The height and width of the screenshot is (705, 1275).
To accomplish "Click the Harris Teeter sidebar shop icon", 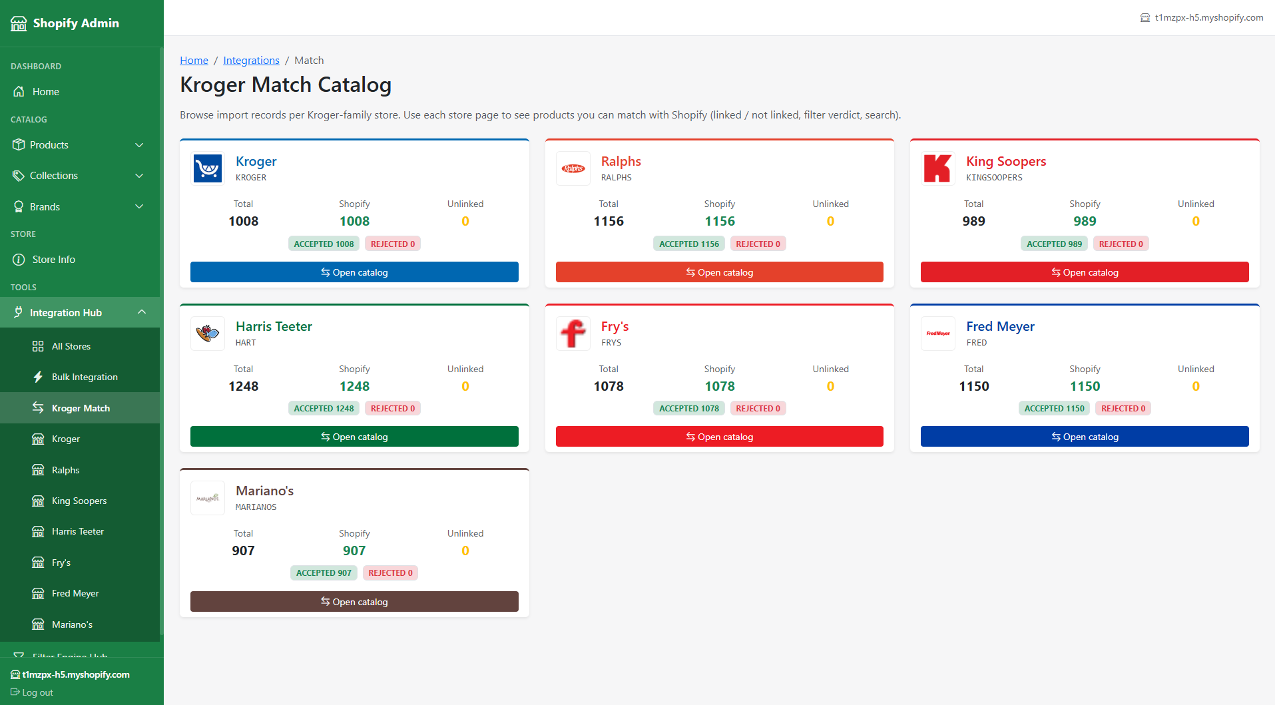I will point(38,531).
